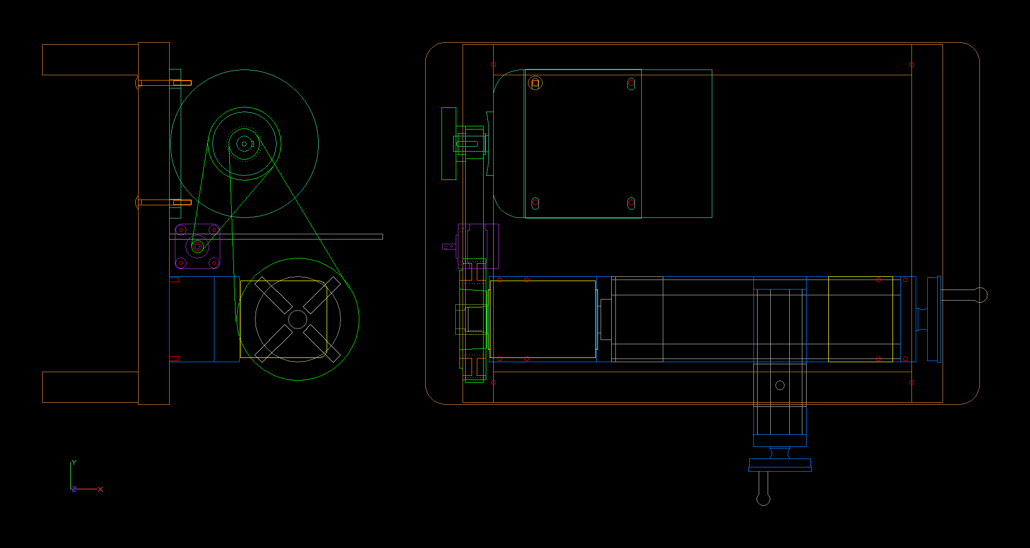1030x548 pixels.
Task: Select the bottom crank handle knob
Action: pyautogui.click(x=763, y=499)
